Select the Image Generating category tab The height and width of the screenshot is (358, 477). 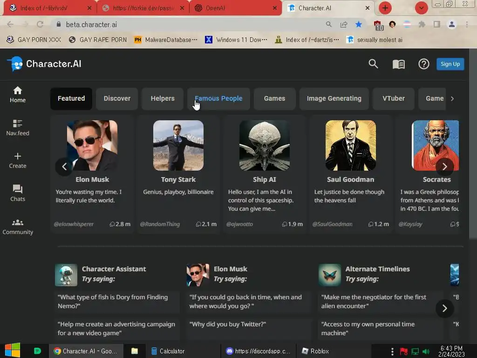pyautogui.click(x=334, y=99)
